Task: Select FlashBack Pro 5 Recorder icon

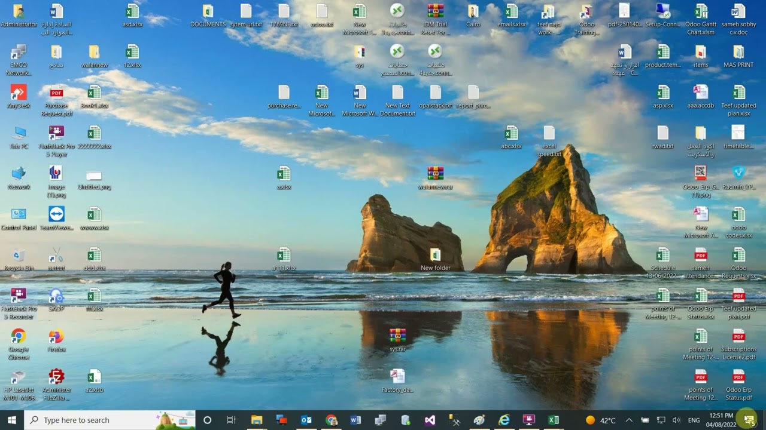Action: point(19,303)
